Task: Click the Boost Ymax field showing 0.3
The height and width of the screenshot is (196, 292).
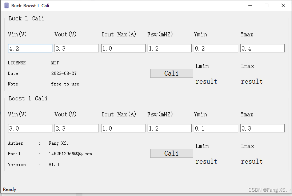Action: (x=263, y=128)
